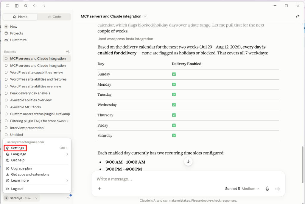This screenshot has width=305, height=204.
Task: Open WordPress site abilities overview chat
Action: point(37,86)
